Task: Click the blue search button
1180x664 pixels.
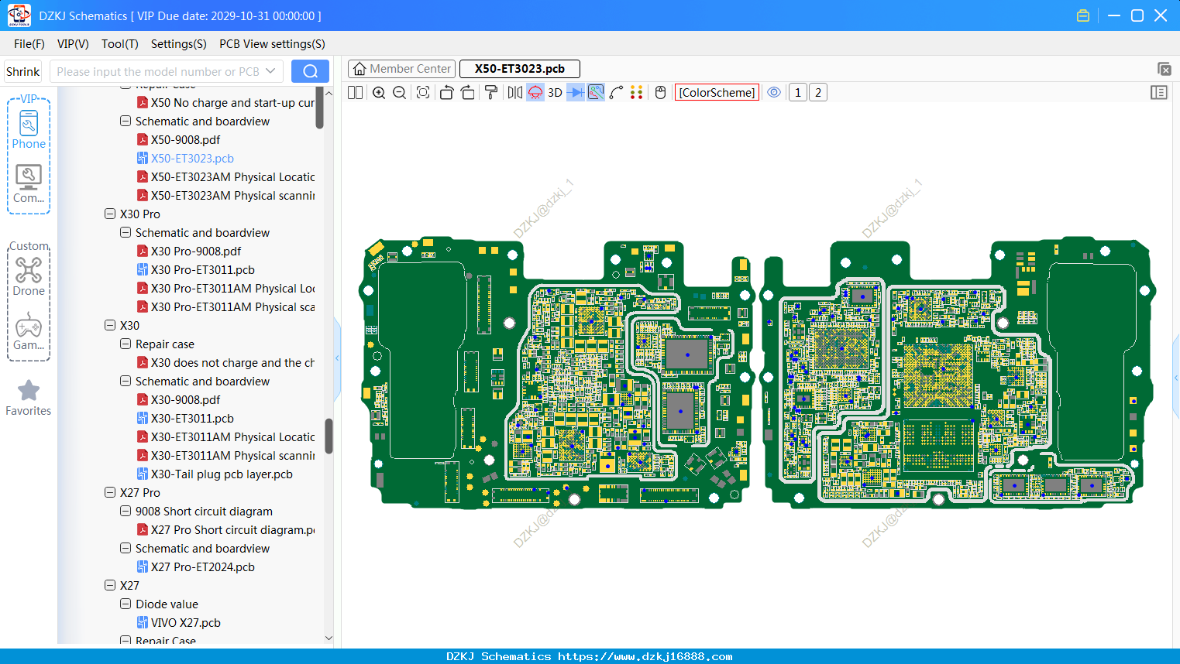Action: [x=310, y=72]
